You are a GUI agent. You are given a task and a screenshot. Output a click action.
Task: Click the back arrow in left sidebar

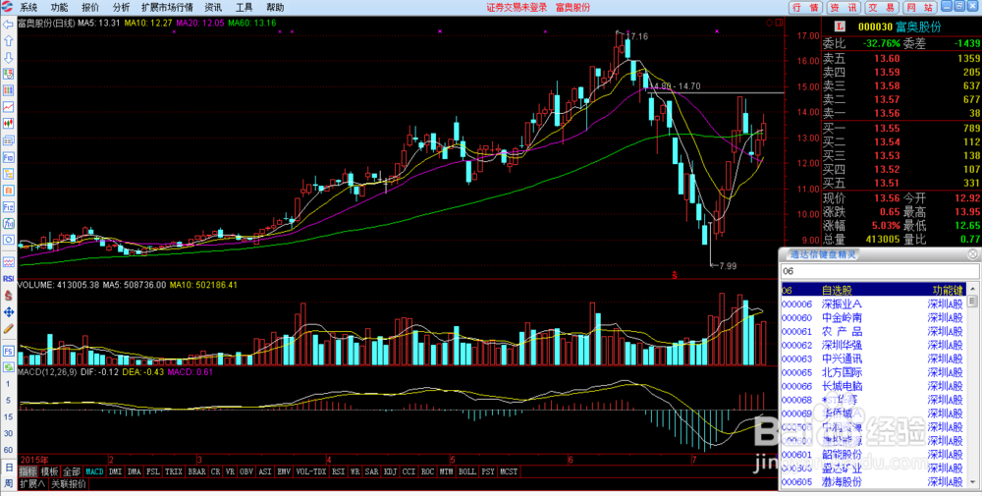pyautogui.click(x=9, y=25)
